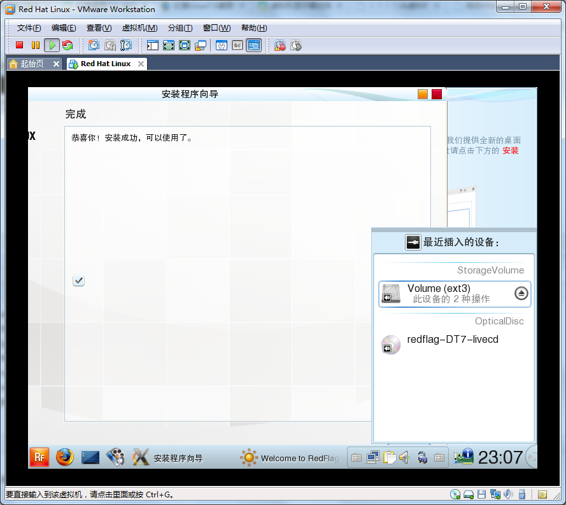
Task: Click the speaker volume tray icon
Action: [404, 457]
